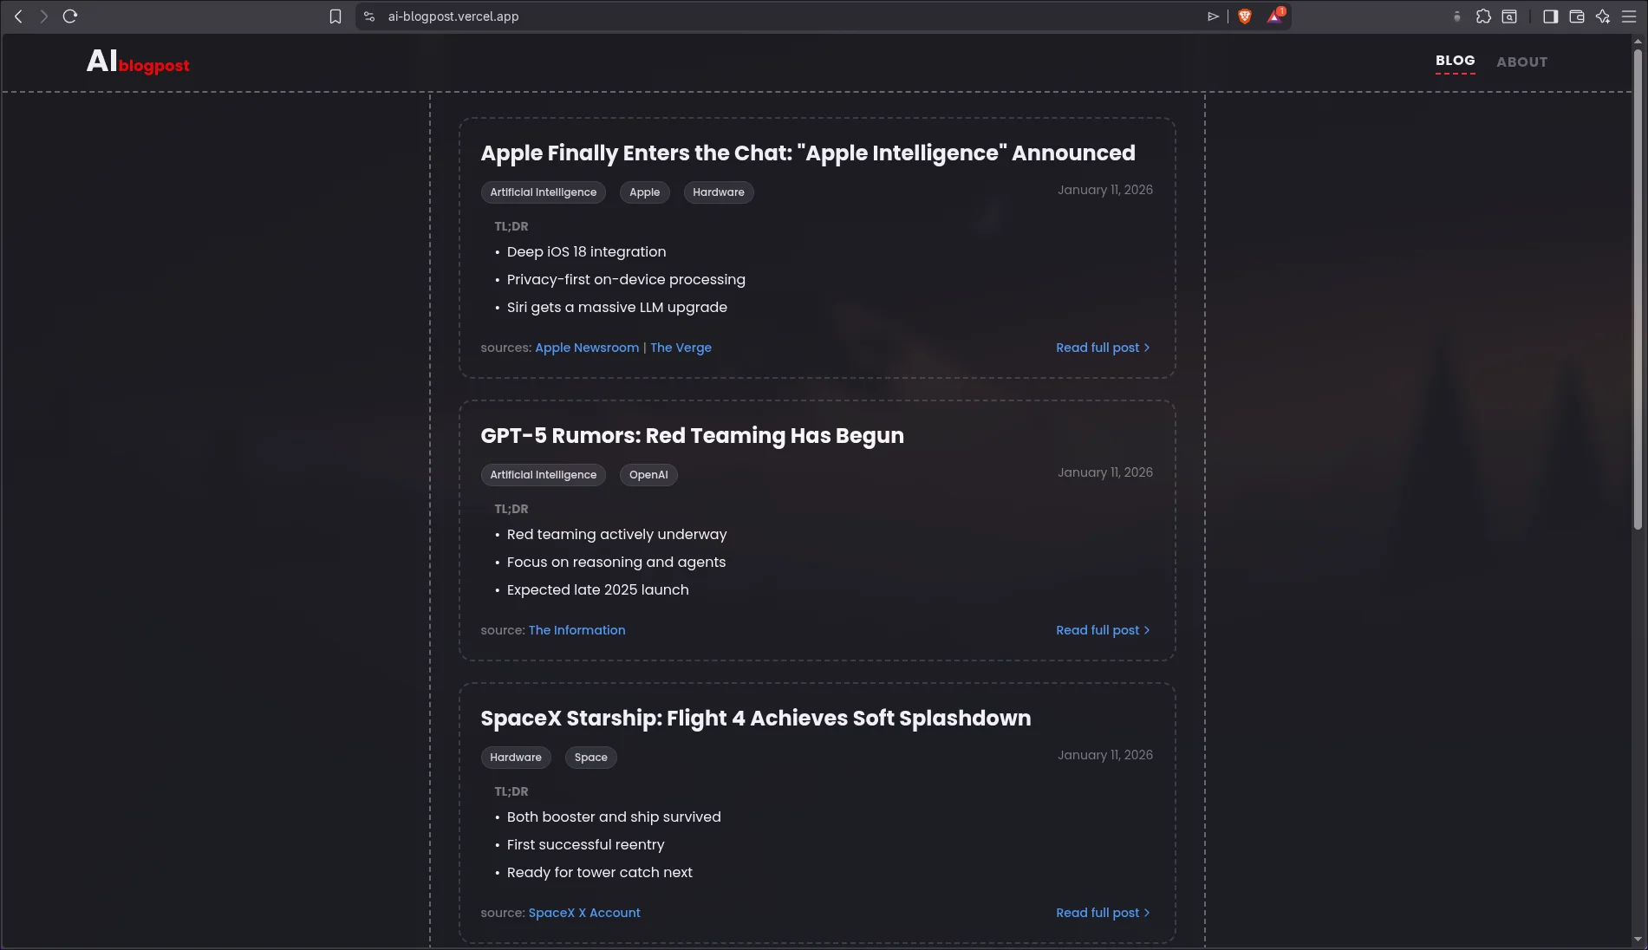Select Artificial Intelligence tag on the Apple post
The image size is (1648, 950).
pos(544,192)
